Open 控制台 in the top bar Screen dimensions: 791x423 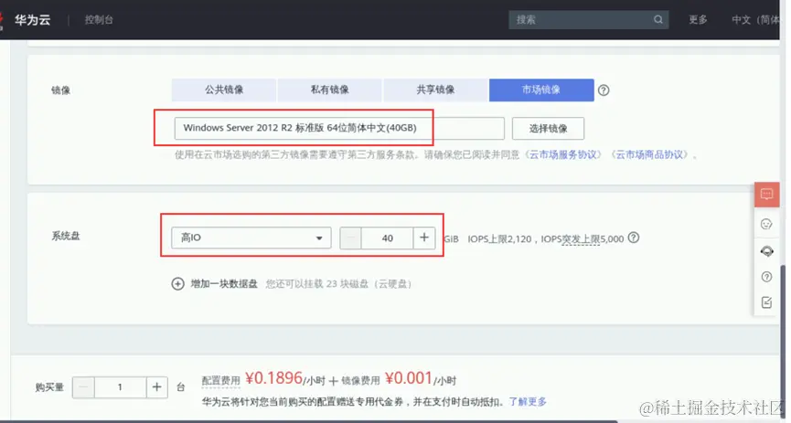tap(99, 20)
